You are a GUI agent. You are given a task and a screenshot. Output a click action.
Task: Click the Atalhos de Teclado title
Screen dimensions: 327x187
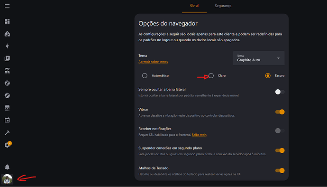click(154, 168)
